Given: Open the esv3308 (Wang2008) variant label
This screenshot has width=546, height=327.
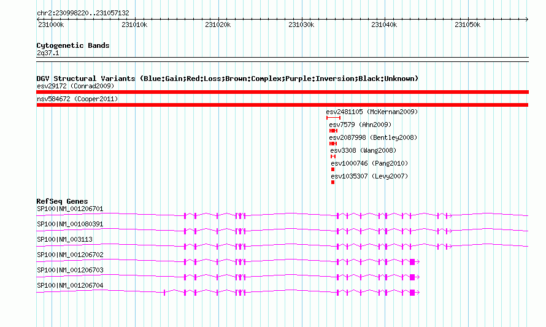Looking at the screenshot, I should [x=363, y=150].
